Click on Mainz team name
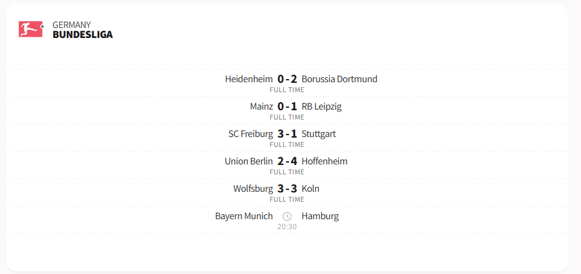Image resolution: width=581 pixels, height=274 pixels. [261, 106]
